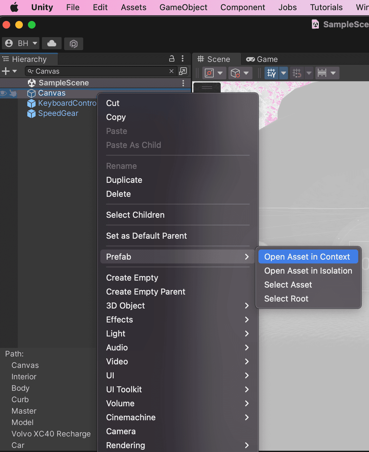Open the increment snapping dropdown arrow
This screenshot has height=452, width=369.
(333, 73)
